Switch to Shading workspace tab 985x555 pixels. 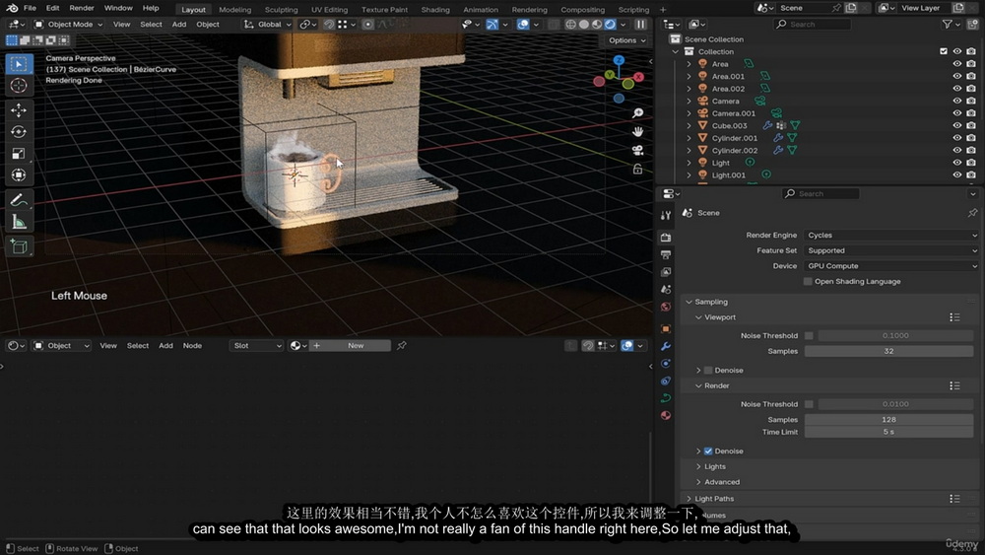click(x=435, y=10)
